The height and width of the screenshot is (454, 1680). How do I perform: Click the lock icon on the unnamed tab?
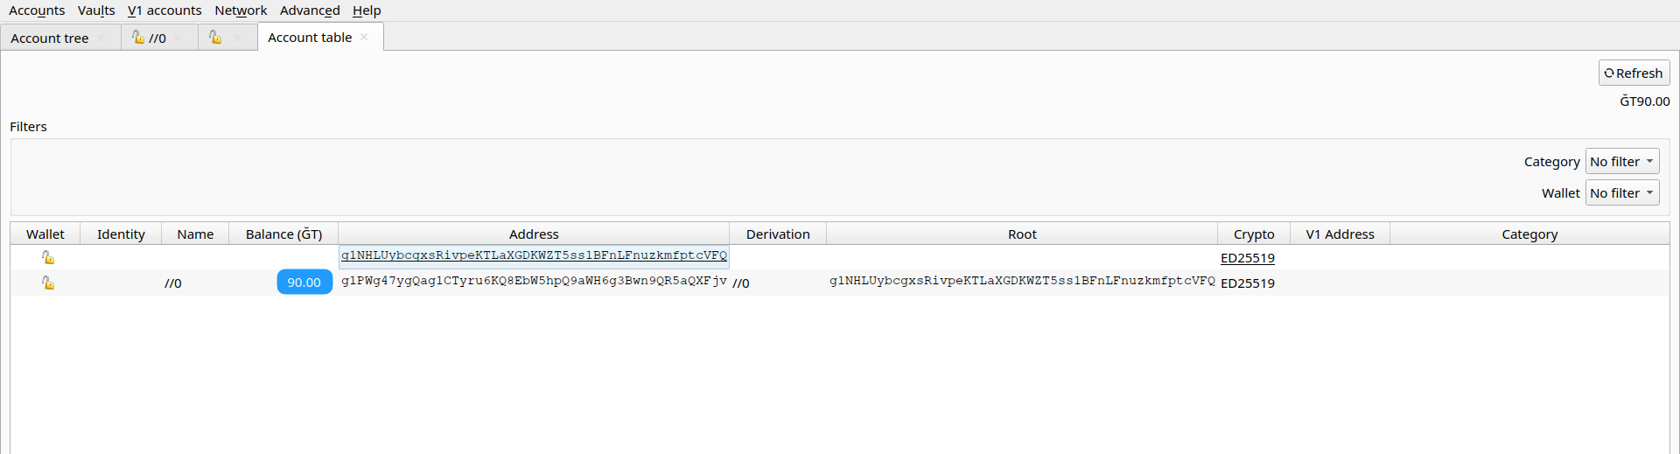click(x=215, y=37)
